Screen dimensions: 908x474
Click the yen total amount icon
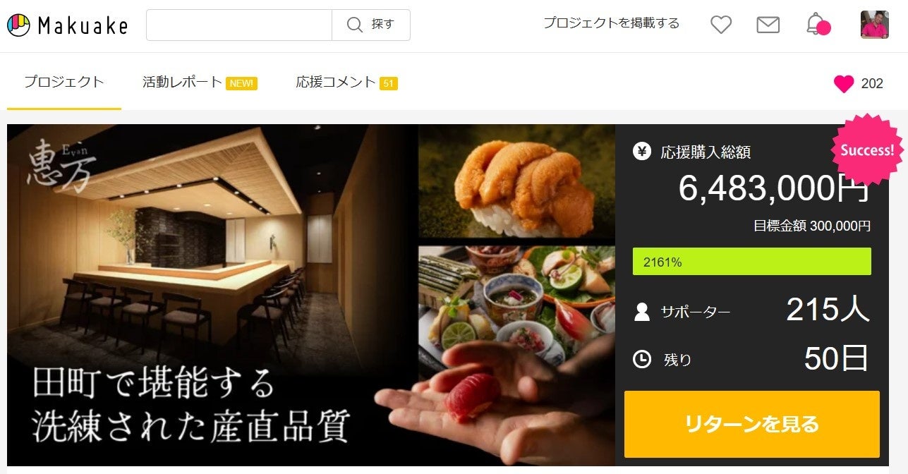tap(642, 151)
